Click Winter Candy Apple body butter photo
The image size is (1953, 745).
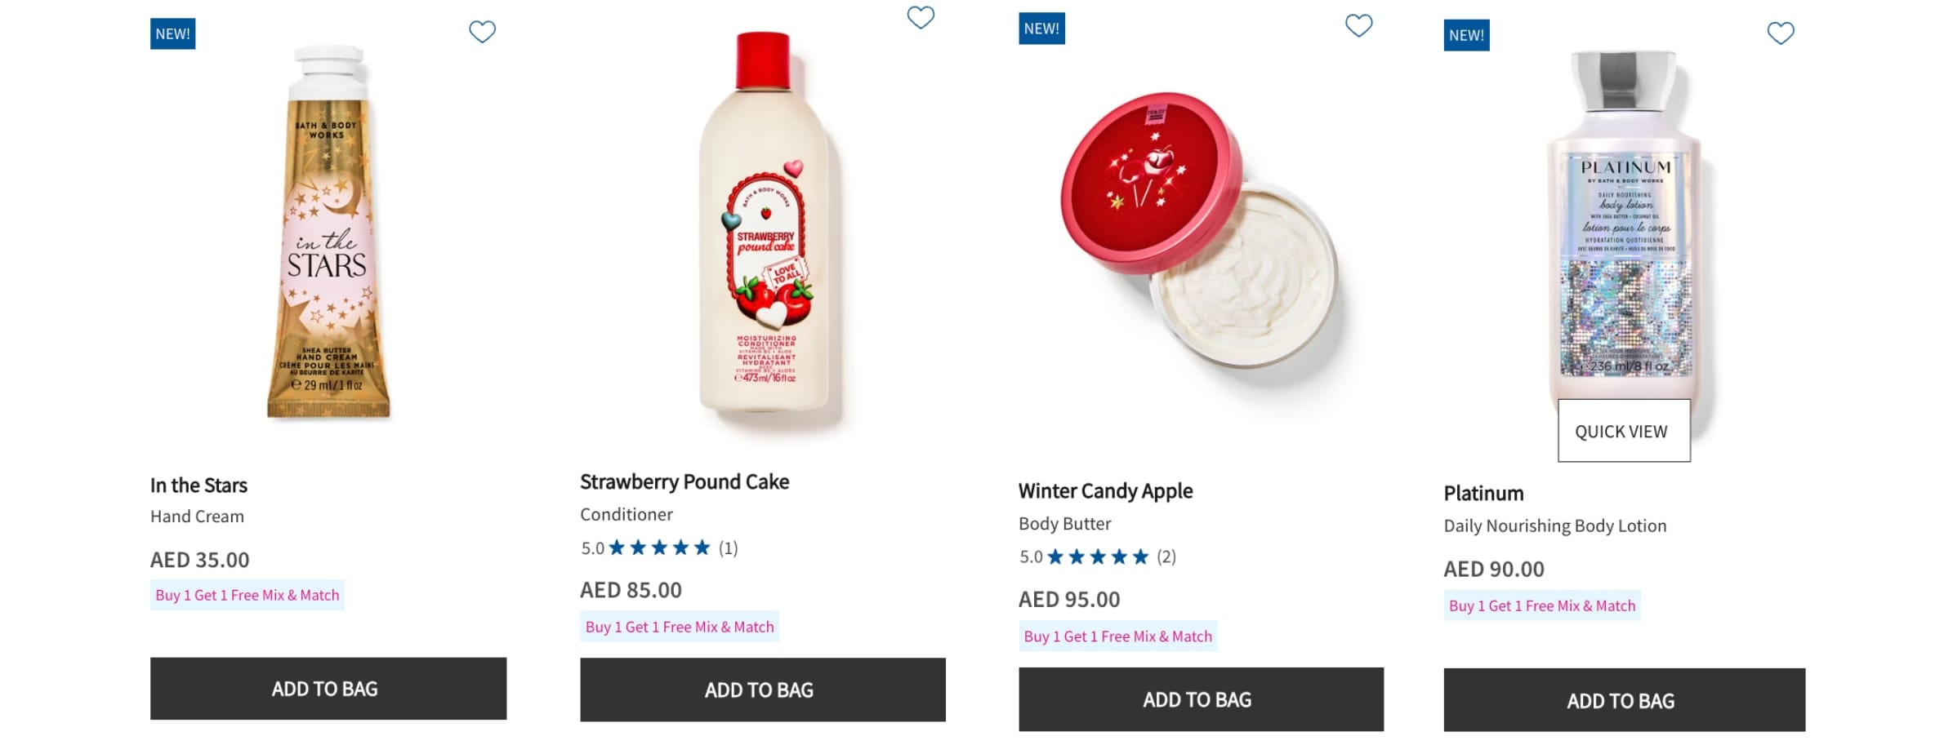tap(1199, 237)
